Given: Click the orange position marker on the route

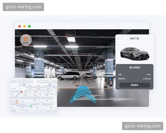Looking at the screenshot, I should pyautogui.click(x=17, y=102).
